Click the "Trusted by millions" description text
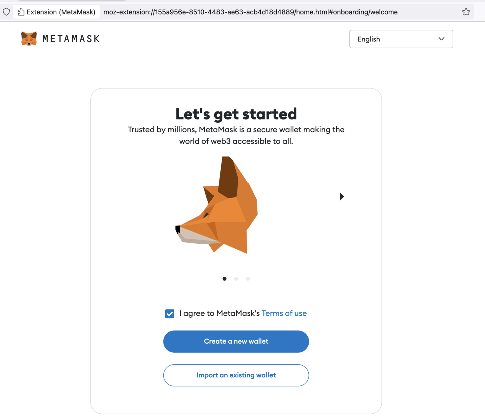The width and height of the screenshot is (485, 418). point(236,135)
